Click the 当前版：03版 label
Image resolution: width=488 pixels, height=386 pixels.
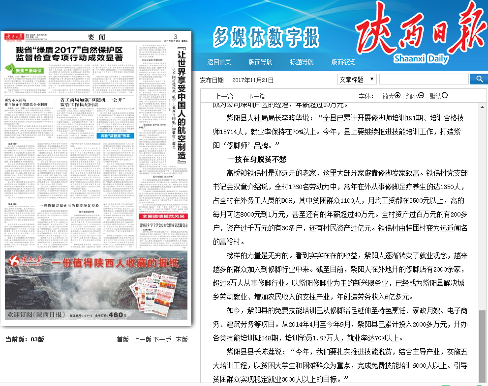click(x=25, y=339)
